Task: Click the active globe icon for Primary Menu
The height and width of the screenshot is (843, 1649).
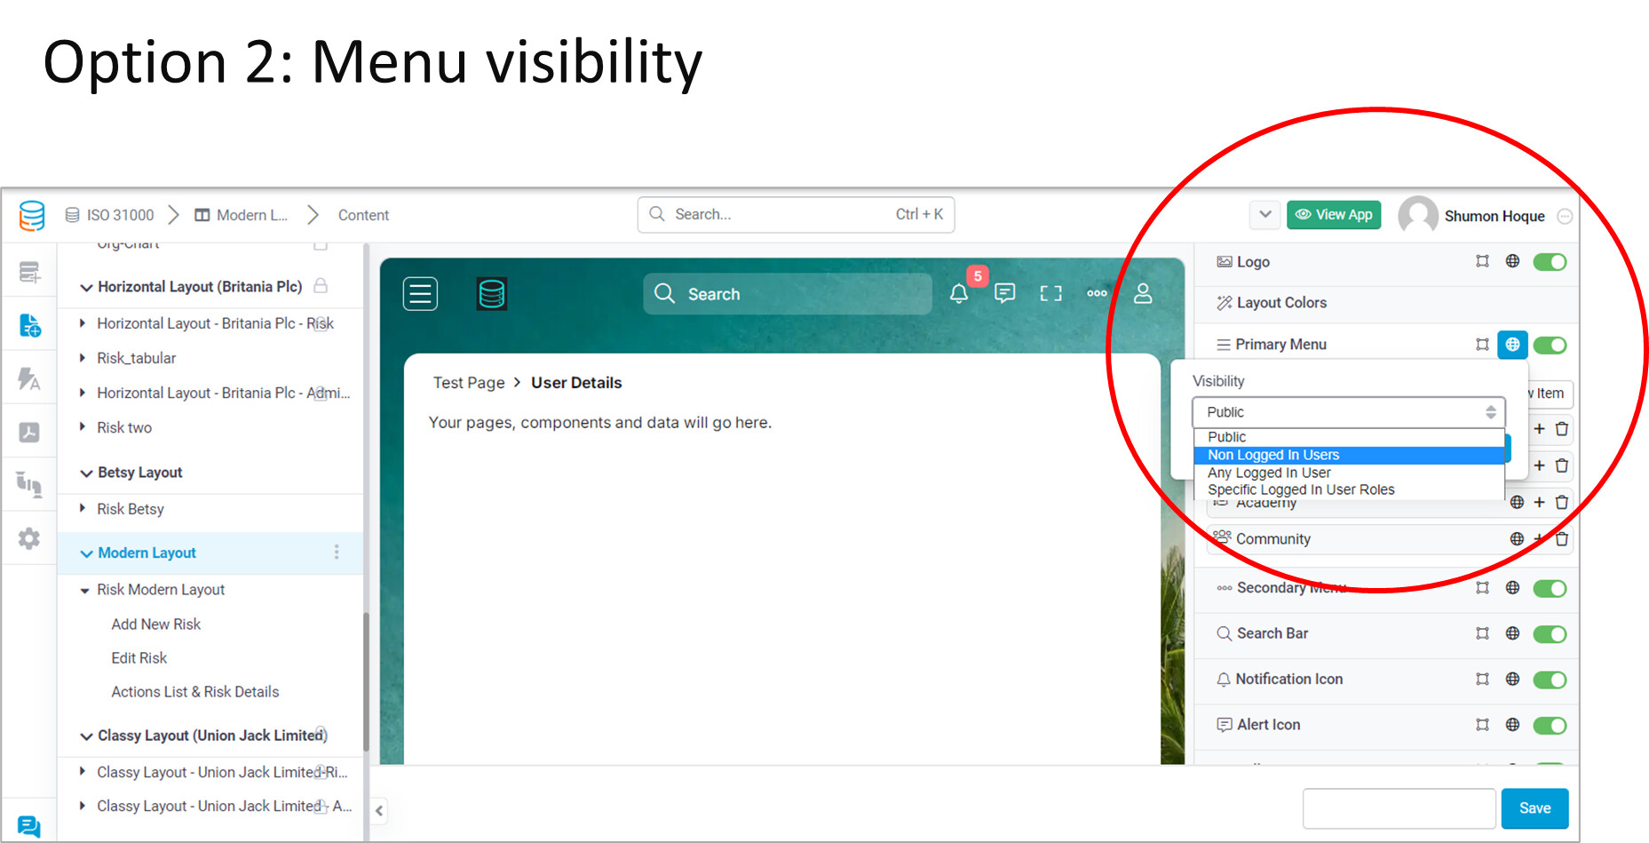Action: tap(1512, 345)
